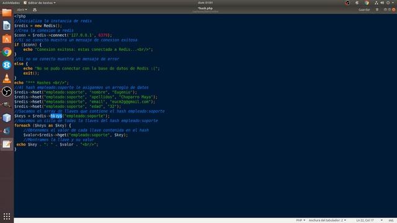Screen dimensions: 397x223
Task: Click the comment 'Inicializa la instancia de redis'
Action: (x=53, y=21)
